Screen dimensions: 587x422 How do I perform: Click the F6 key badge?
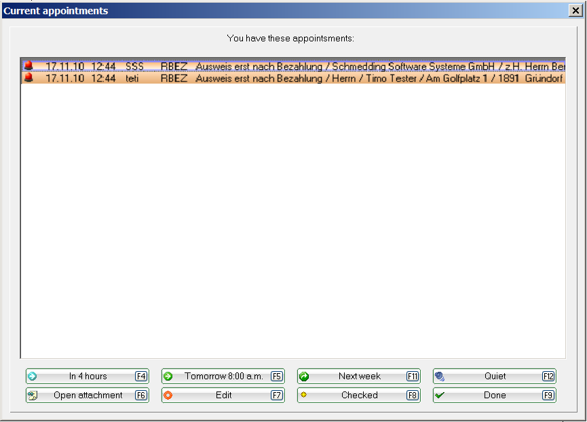141,395
